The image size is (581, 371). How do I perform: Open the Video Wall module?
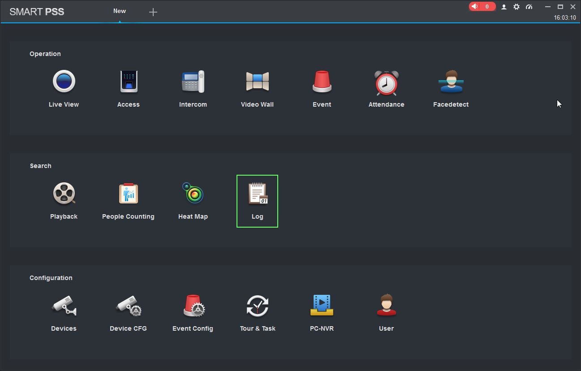tap(257, 89)
